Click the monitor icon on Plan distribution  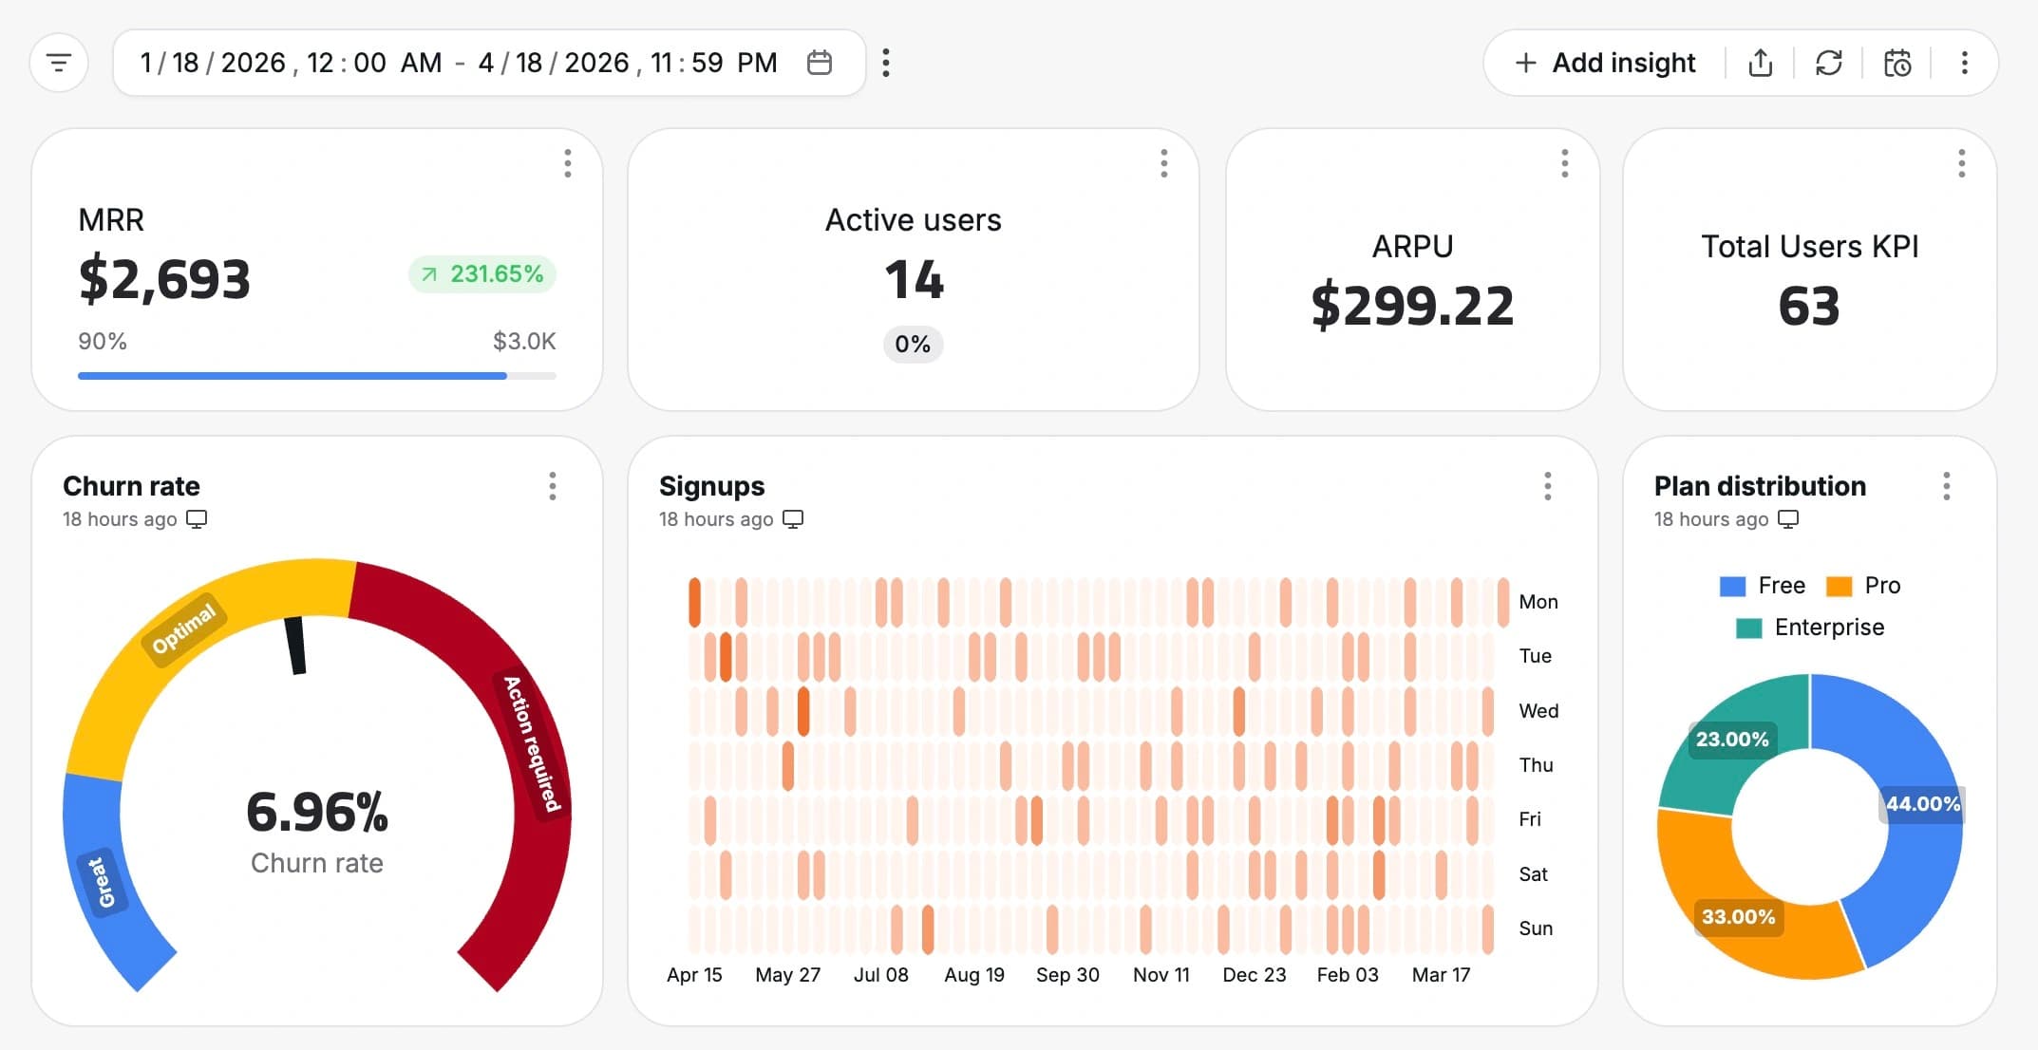(x=1789, y=519)
